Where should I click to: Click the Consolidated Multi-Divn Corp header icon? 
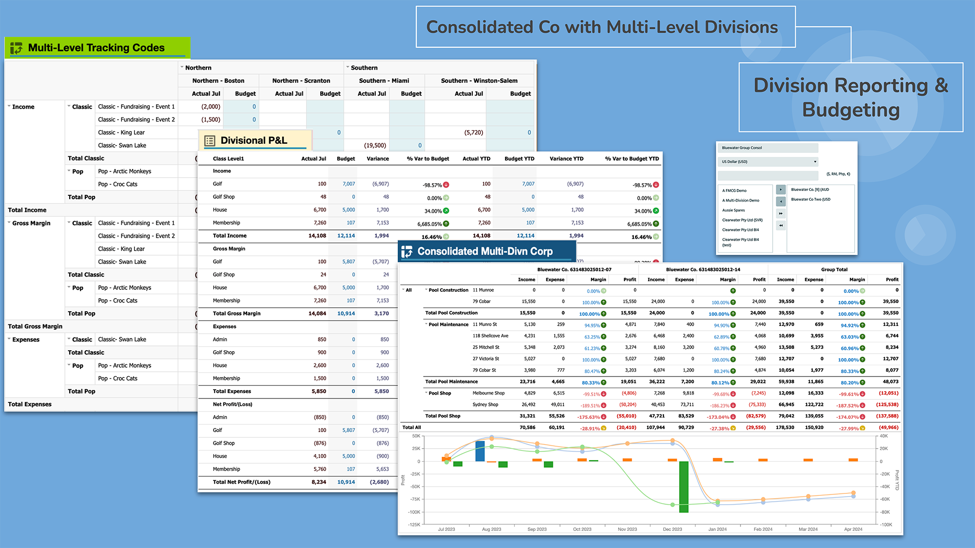point(408,251)
